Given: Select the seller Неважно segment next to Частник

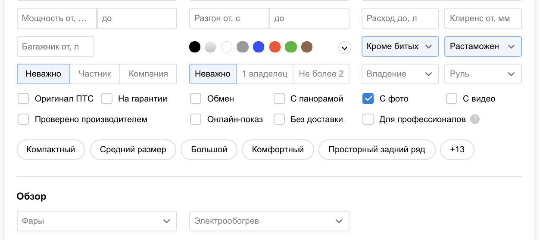Looking at the screenshot, I should click(43, 74).
